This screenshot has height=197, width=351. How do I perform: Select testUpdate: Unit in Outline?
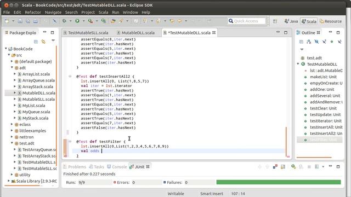(325, 114)
